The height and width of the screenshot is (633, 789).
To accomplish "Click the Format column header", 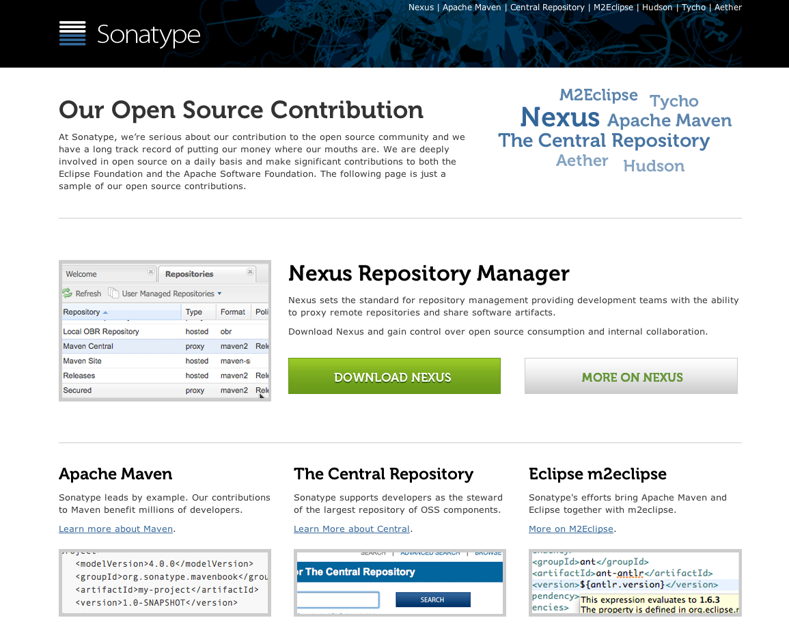I will tap(234, 312).
